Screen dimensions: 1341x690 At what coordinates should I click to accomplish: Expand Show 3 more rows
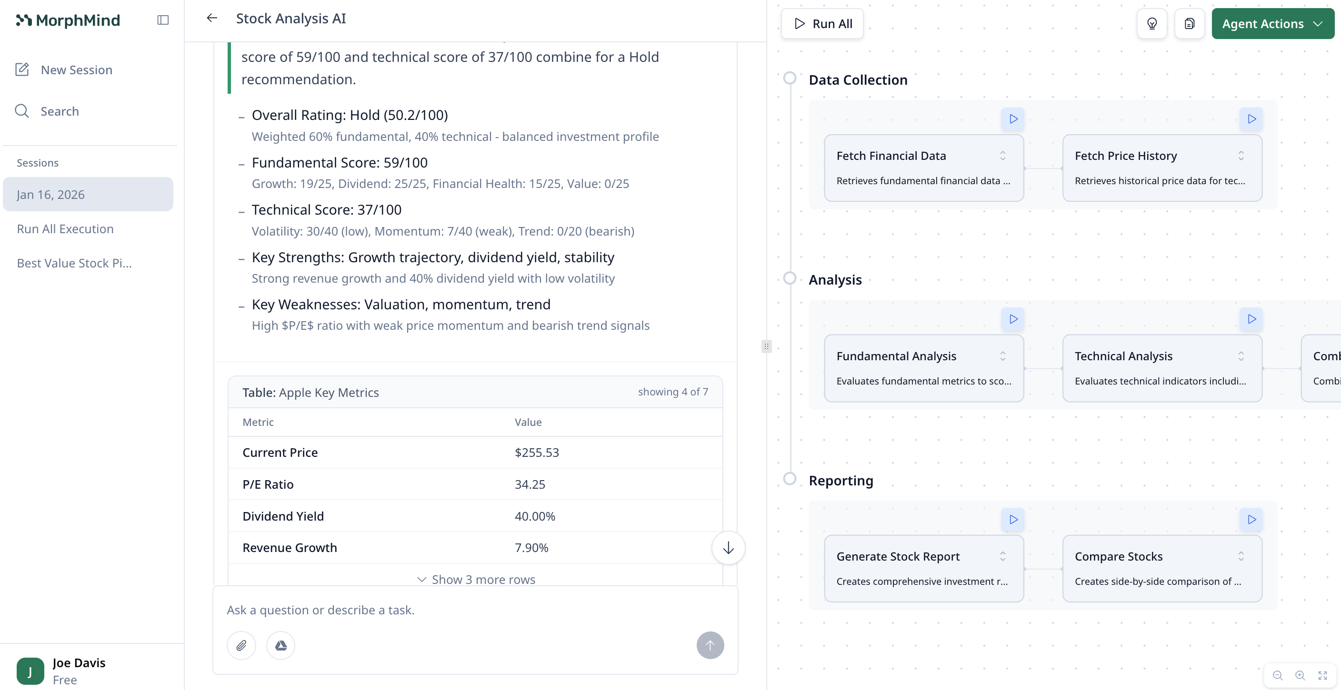tap(476, 579)
